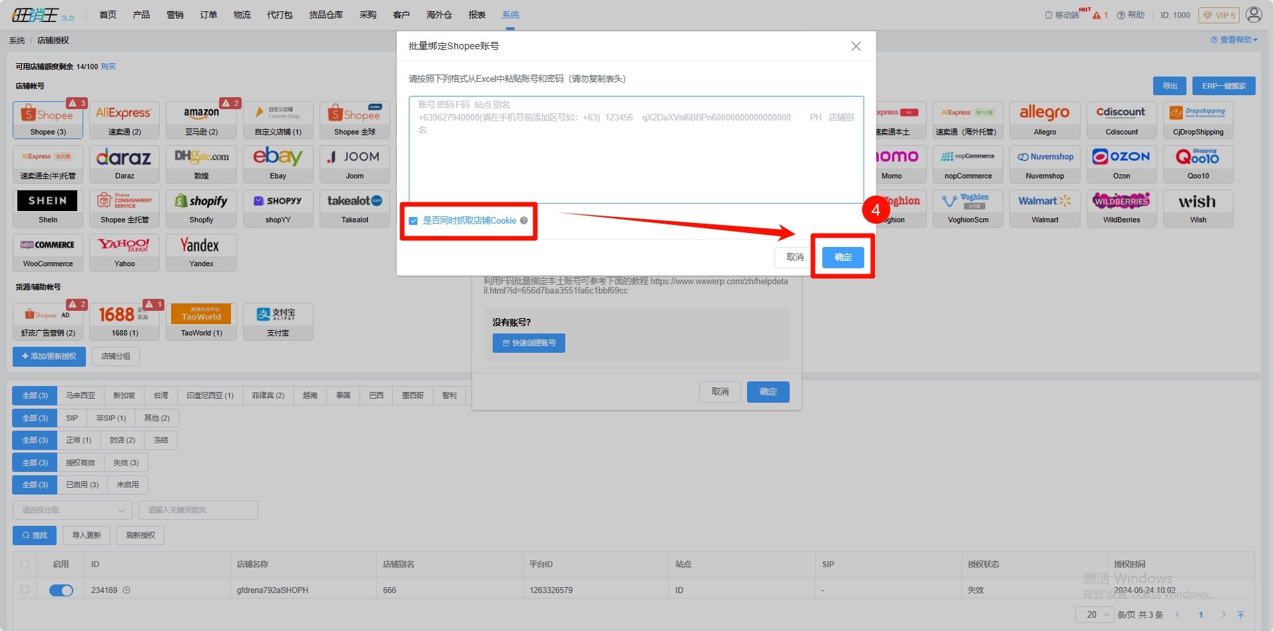This screenshot has height=631, width=1273.
Task: Choose the eBay store icon
Action: pyautogui.click(x=278, y=164)
